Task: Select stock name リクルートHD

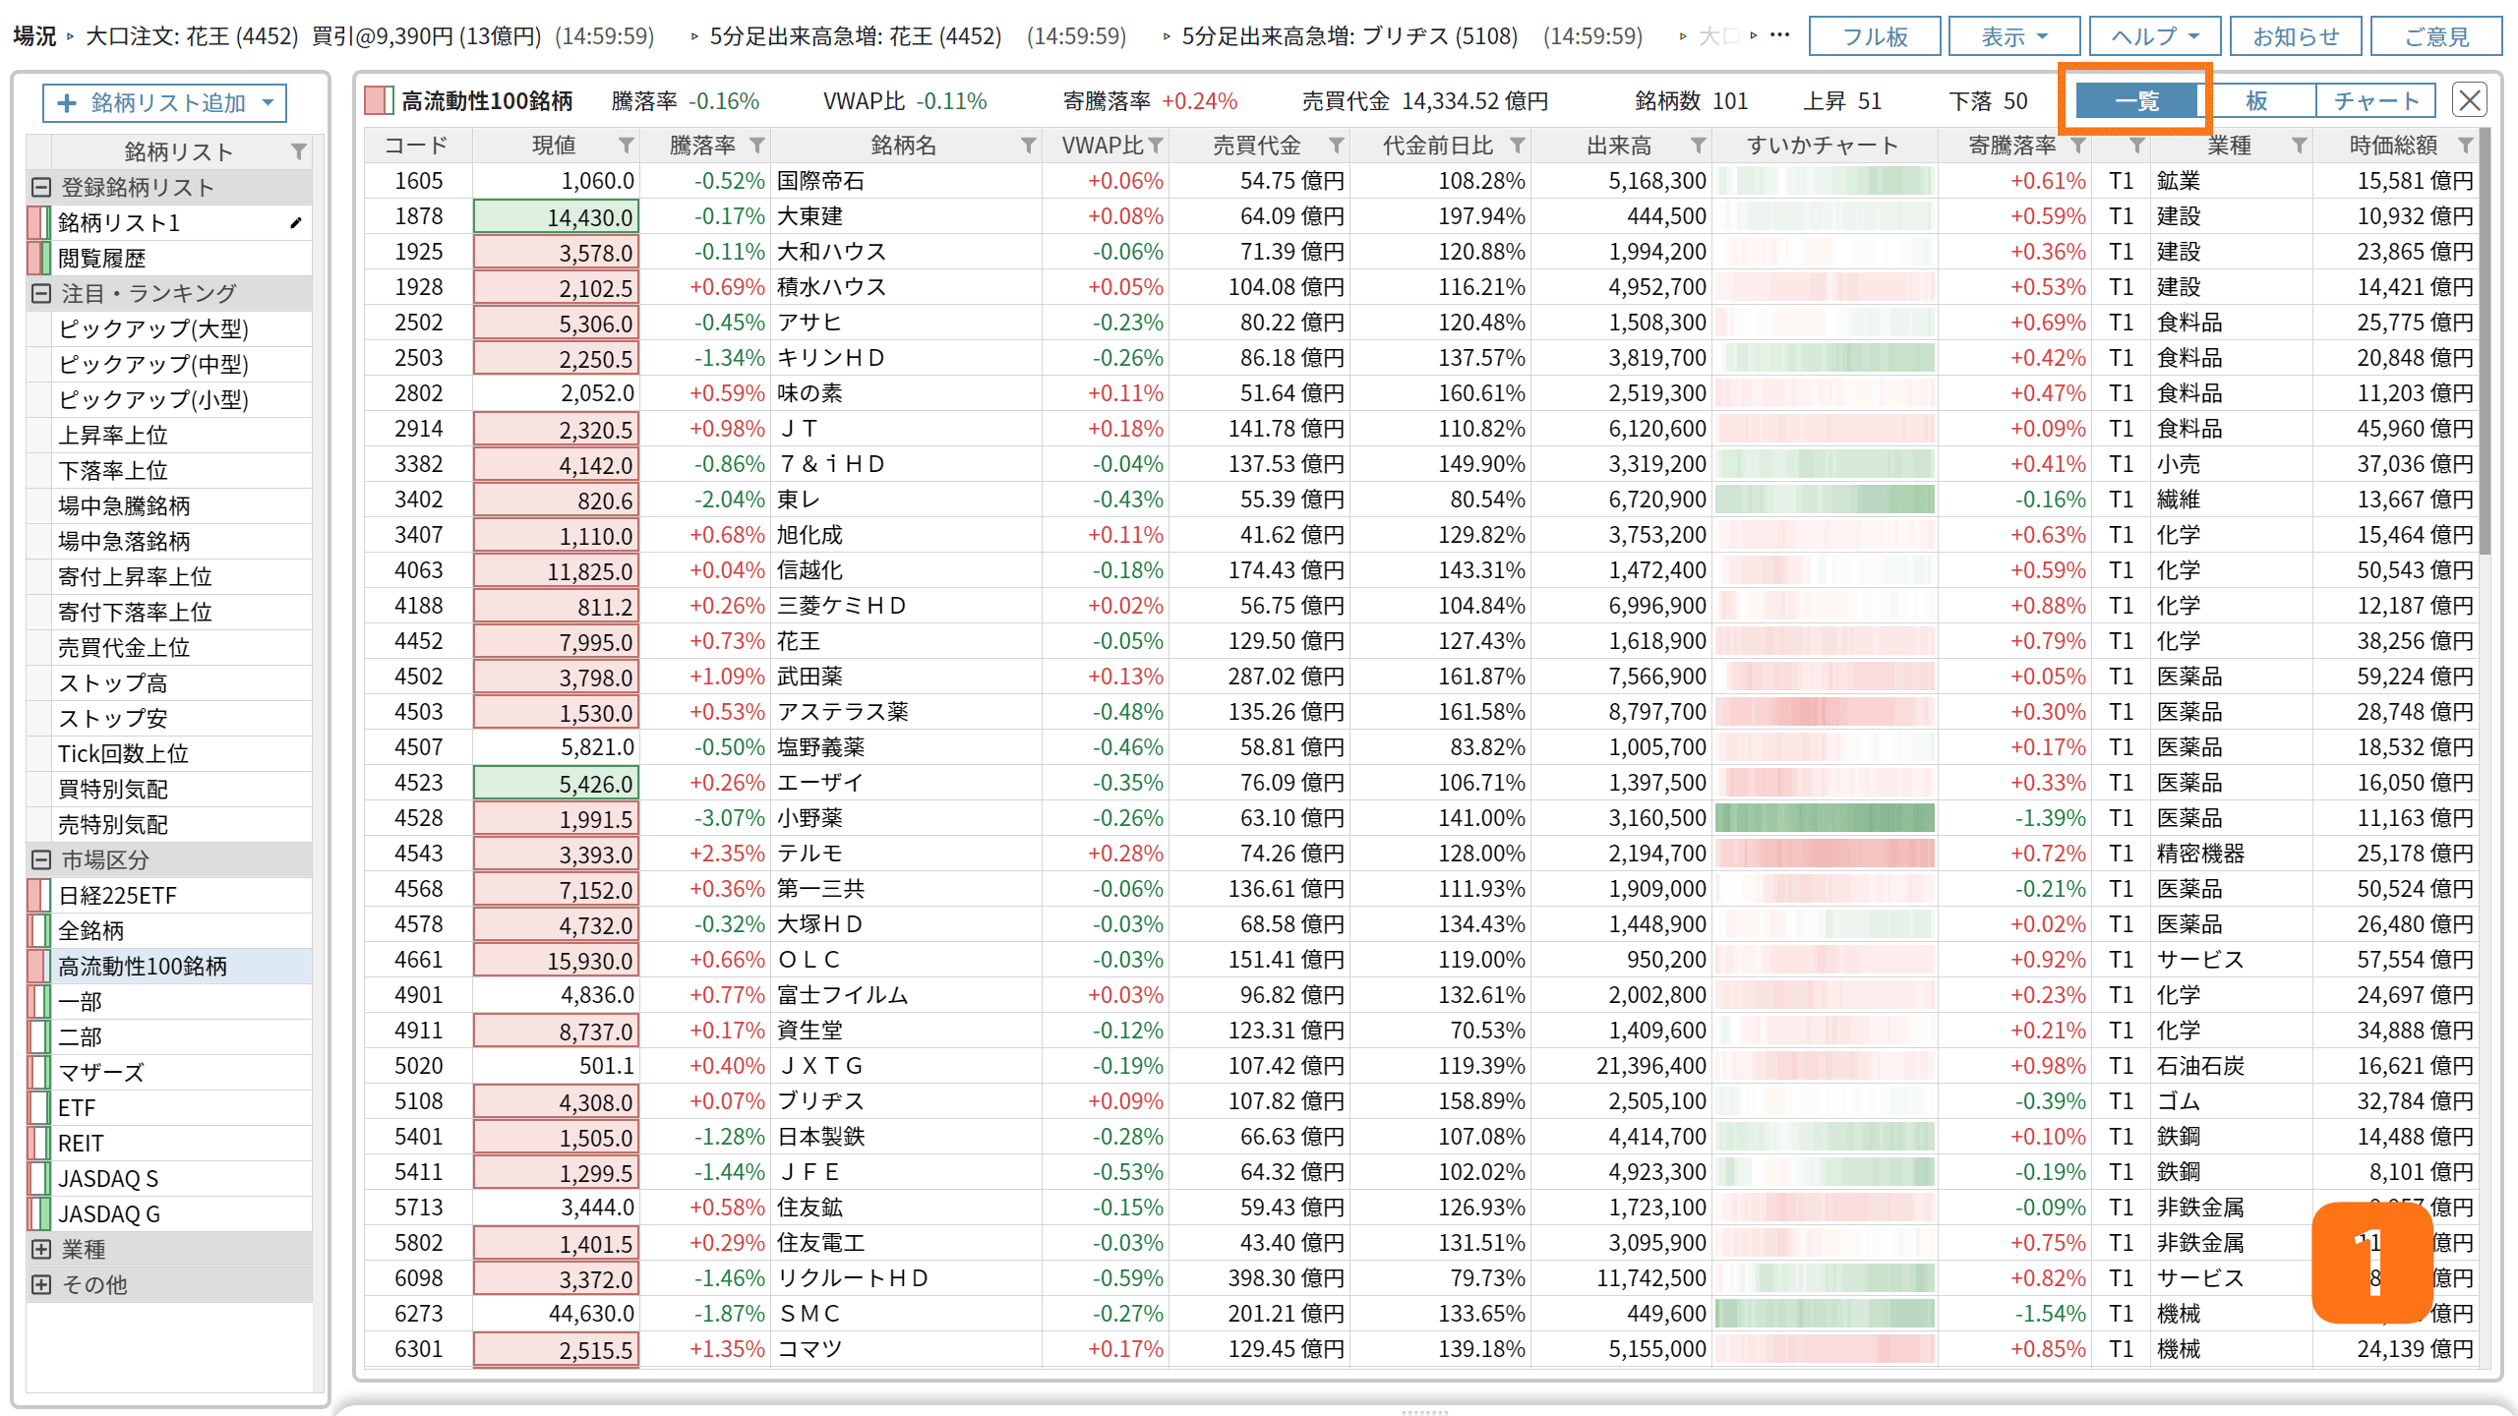Action: click(x=852, y=1278)
